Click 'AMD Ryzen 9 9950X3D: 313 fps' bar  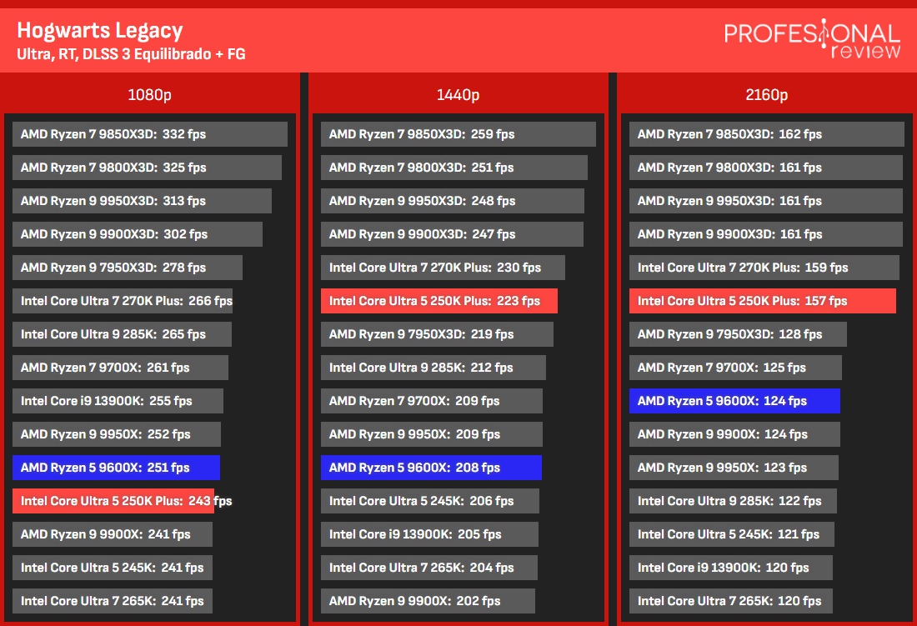click(x=142, y=201)
